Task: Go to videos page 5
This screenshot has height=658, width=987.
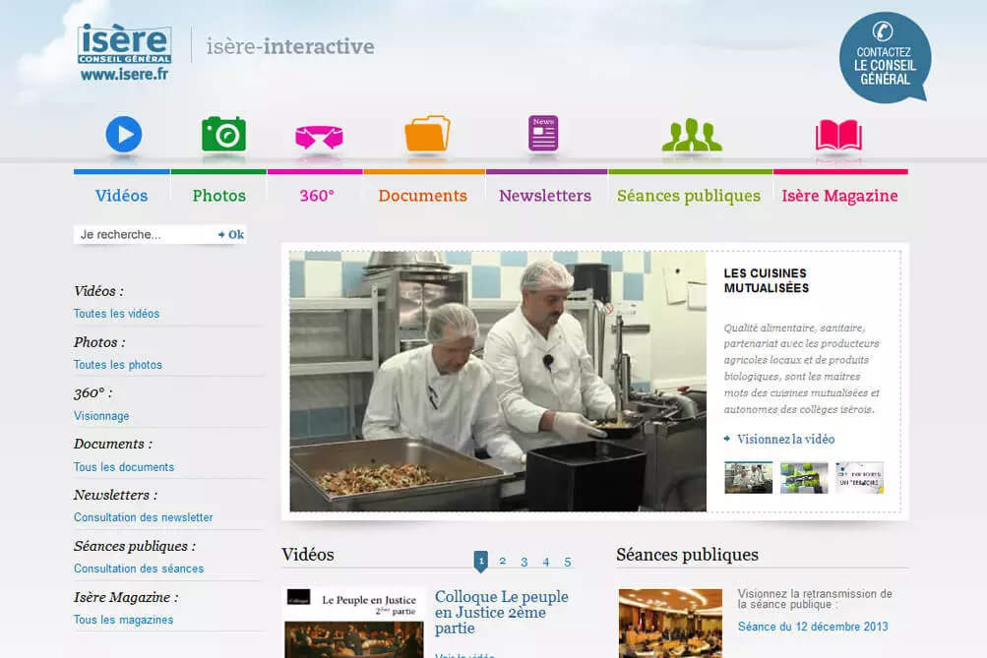Action: click(567, 562)
